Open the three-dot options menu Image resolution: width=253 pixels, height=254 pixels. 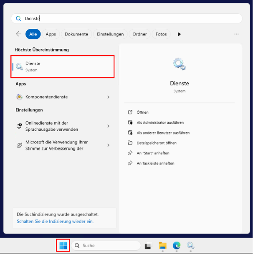click(236, 34)
